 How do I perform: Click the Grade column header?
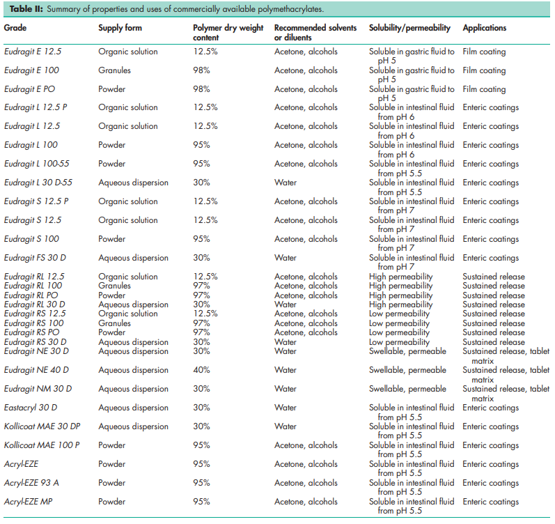pyautogui.click(x=15, y=29)
